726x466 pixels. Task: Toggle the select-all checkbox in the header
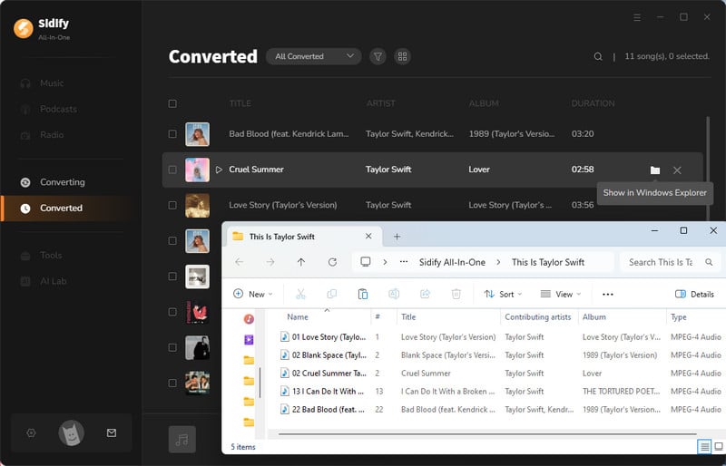(x=172, y=103)
